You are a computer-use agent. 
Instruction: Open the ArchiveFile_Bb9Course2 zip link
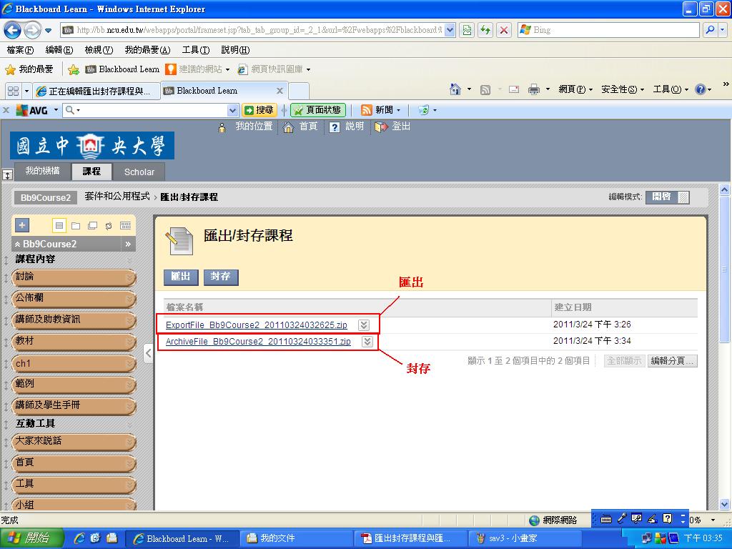[258, 342]
